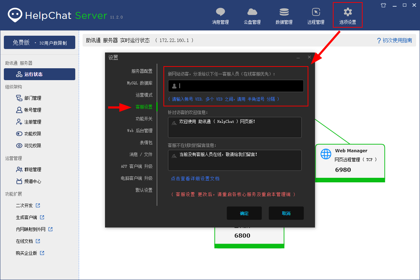Click external link icon beside 内网映射到外网
Screen dimensions: 420x280
(50, 229)
